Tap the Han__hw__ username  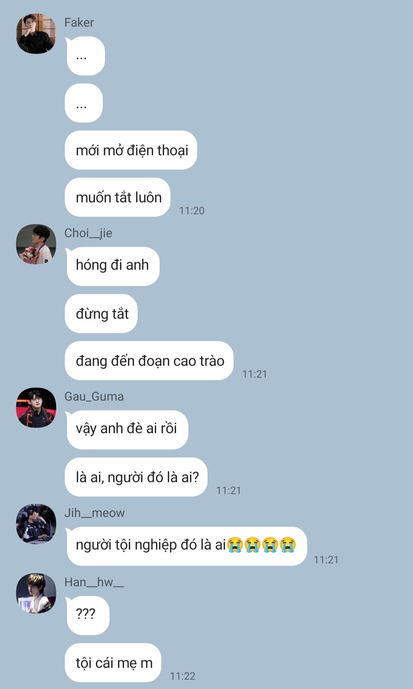(94, 582)
